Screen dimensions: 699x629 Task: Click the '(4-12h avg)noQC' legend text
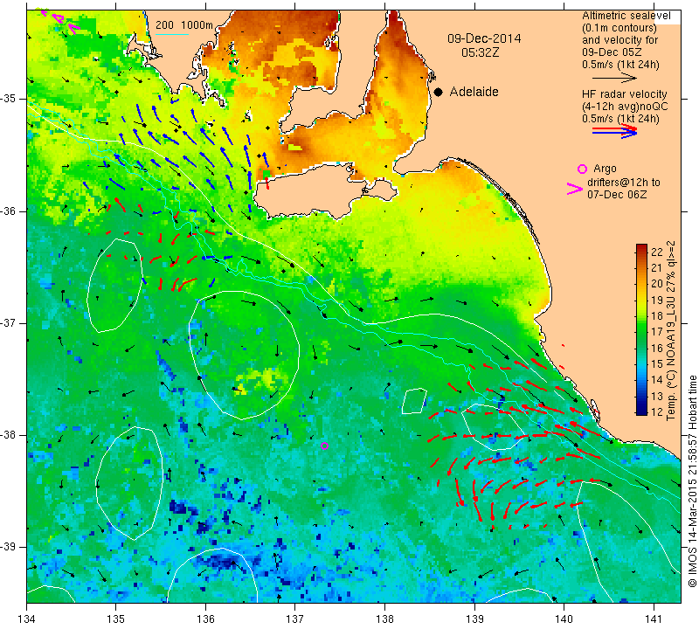[625, 107]
